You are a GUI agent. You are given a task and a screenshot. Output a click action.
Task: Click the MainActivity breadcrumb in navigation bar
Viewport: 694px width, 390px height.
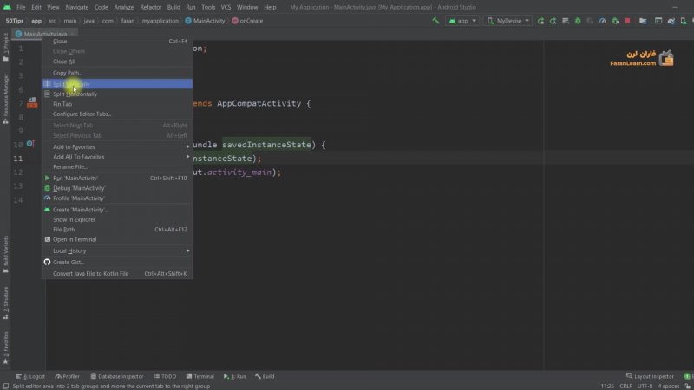coord(208,20)
